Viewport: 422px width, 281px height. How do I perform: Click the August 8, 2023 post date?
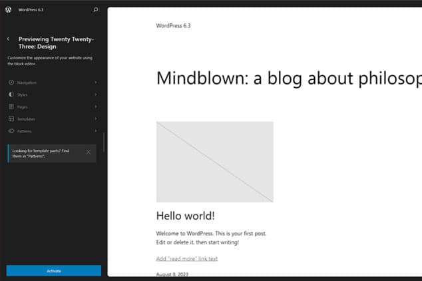click(172, 274)
